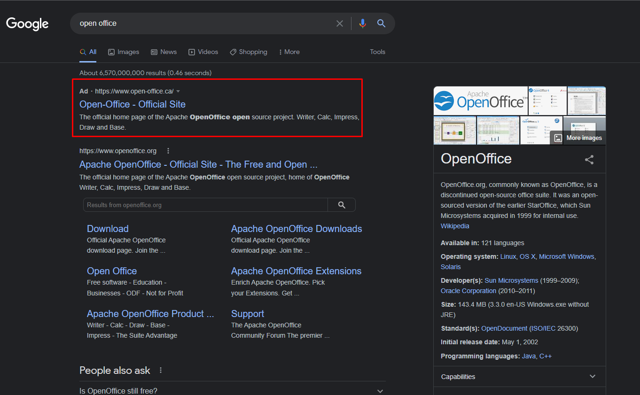Click the large Apache OpenOffice logo thumbnail
The image size is (640, 395).
point(481,101)
